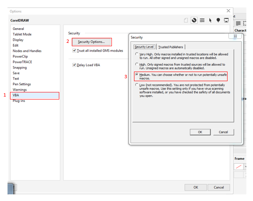Click Cancel at the bottom of Options dialog
This screenshot has height=201, width=253.
[219, 187]
